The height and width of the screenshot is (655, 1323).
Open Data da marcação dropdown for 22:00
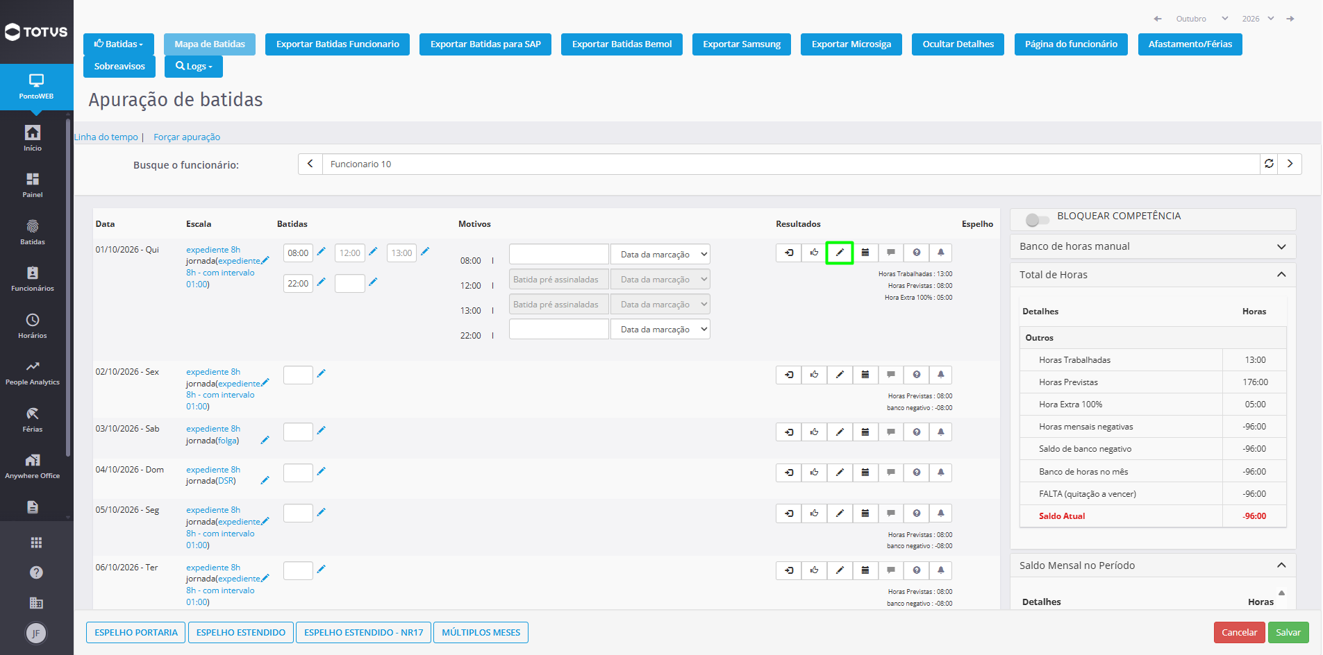(660, 329)
